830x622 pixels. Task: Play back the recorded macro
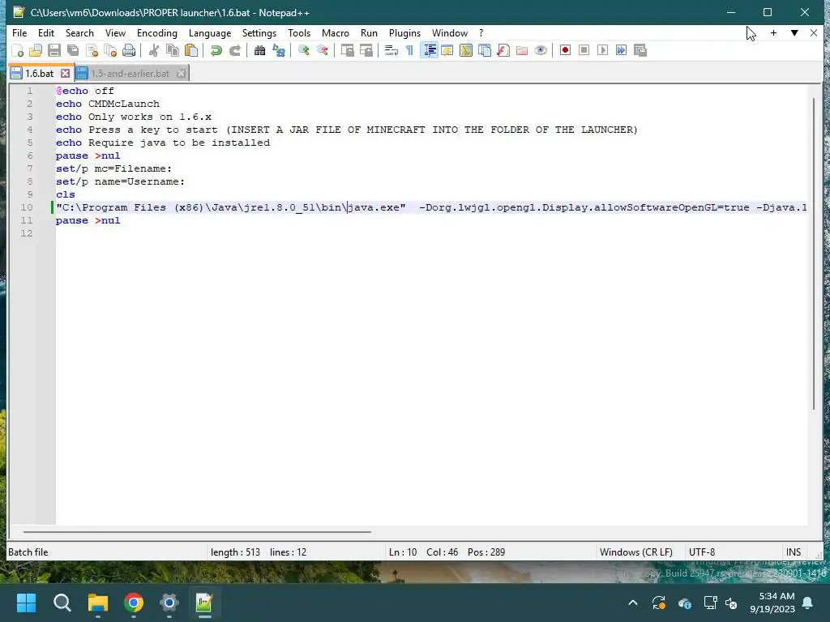pos(602,50)
